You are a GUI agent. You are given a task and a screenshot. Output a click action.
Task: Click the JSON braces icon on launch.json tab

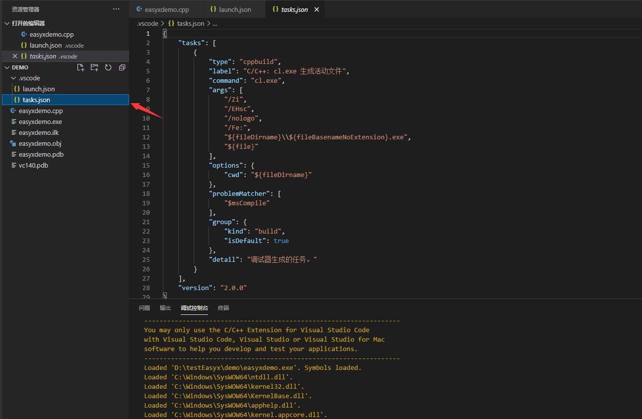pos(213,9)
